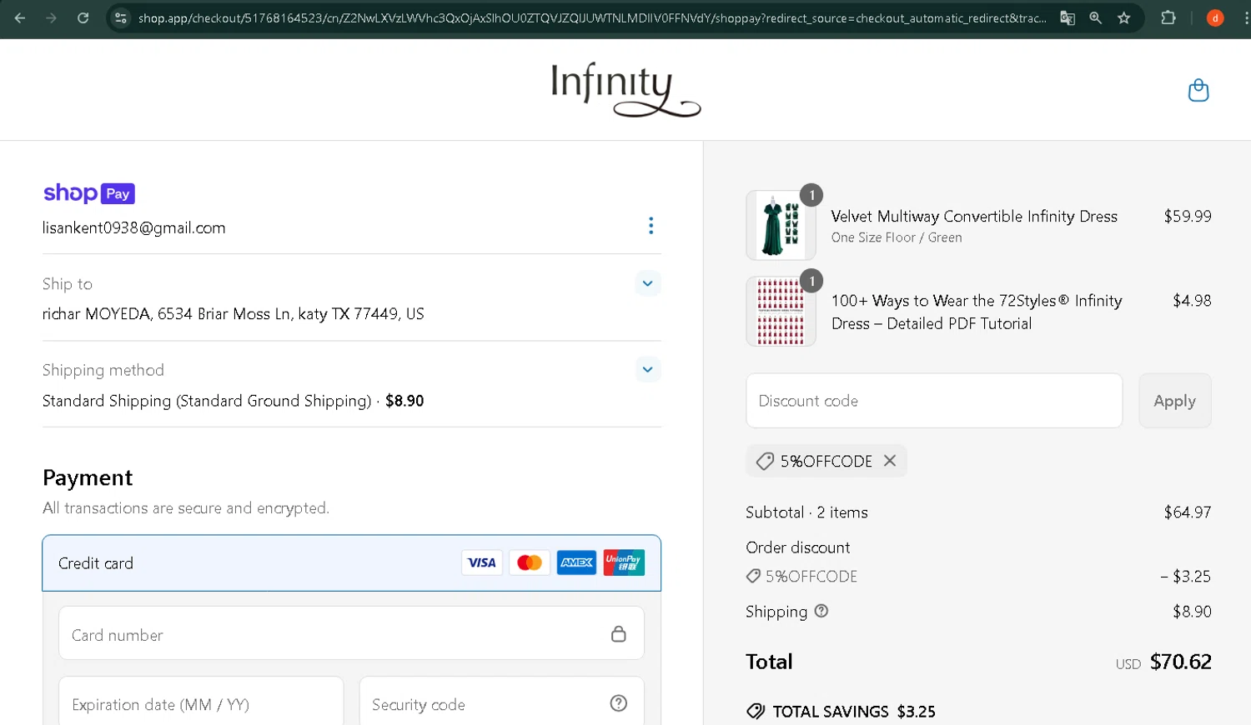Bookmark this page with the star

click(x=1124, y=17)
